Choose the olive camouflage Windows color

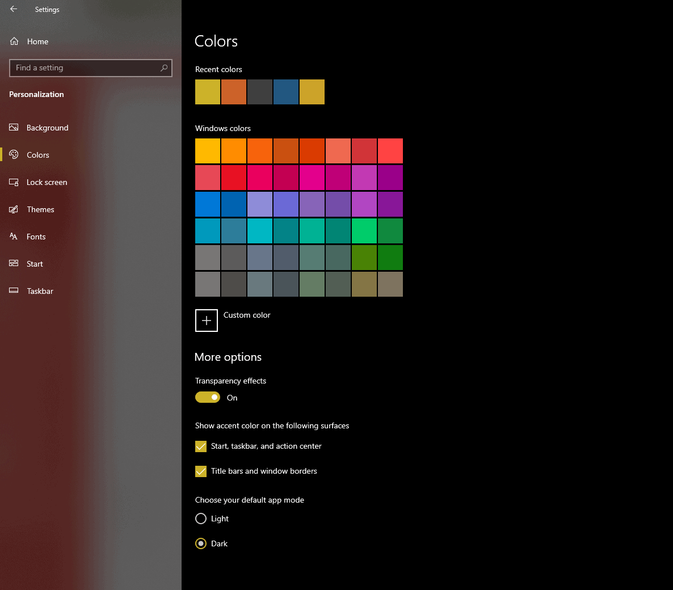pos(364,284)
